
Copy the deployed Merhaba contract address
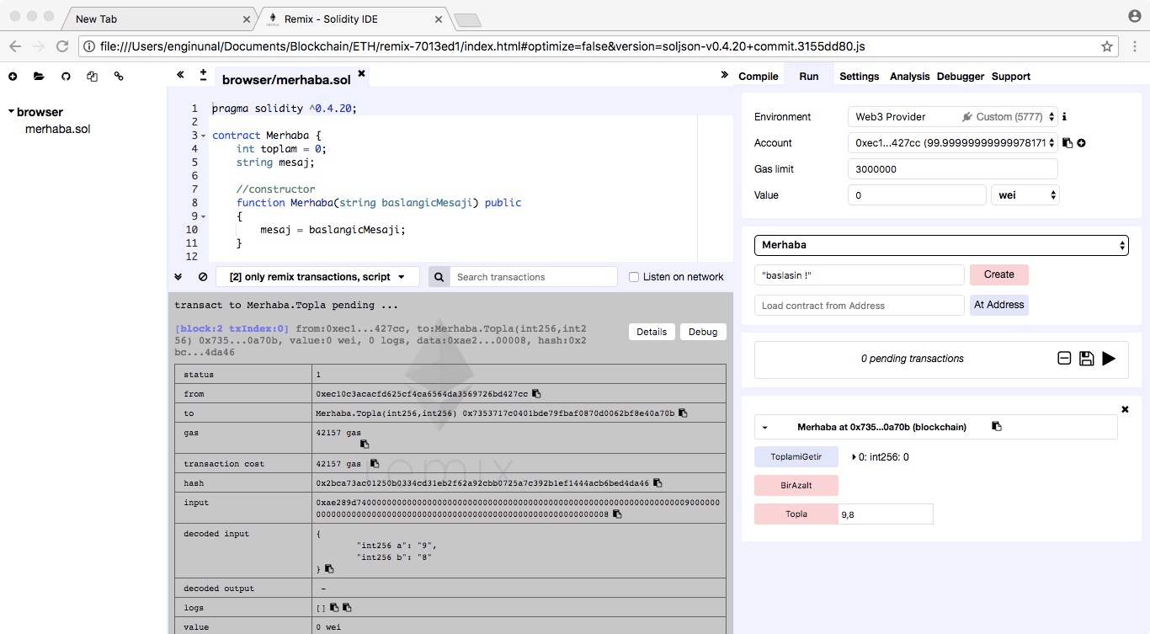pos(997,427)
